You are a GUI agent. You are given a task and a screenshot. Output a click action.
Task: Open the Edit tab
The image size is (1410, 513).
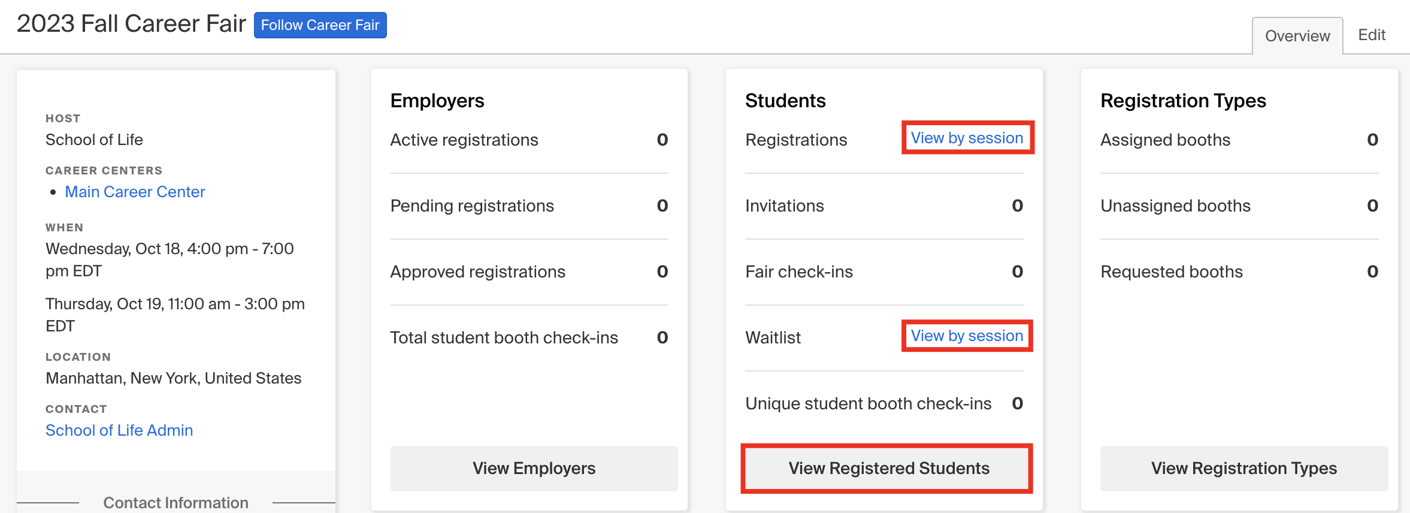(1372, 35)
